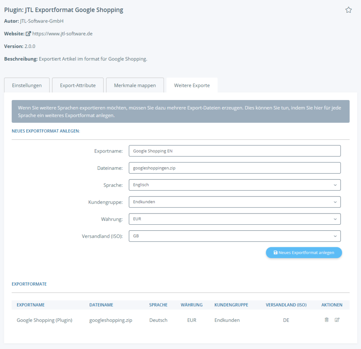
Task: Expand the Kundengruppe dropdown showing Endkunden
Action: click(x=235, y=202)
